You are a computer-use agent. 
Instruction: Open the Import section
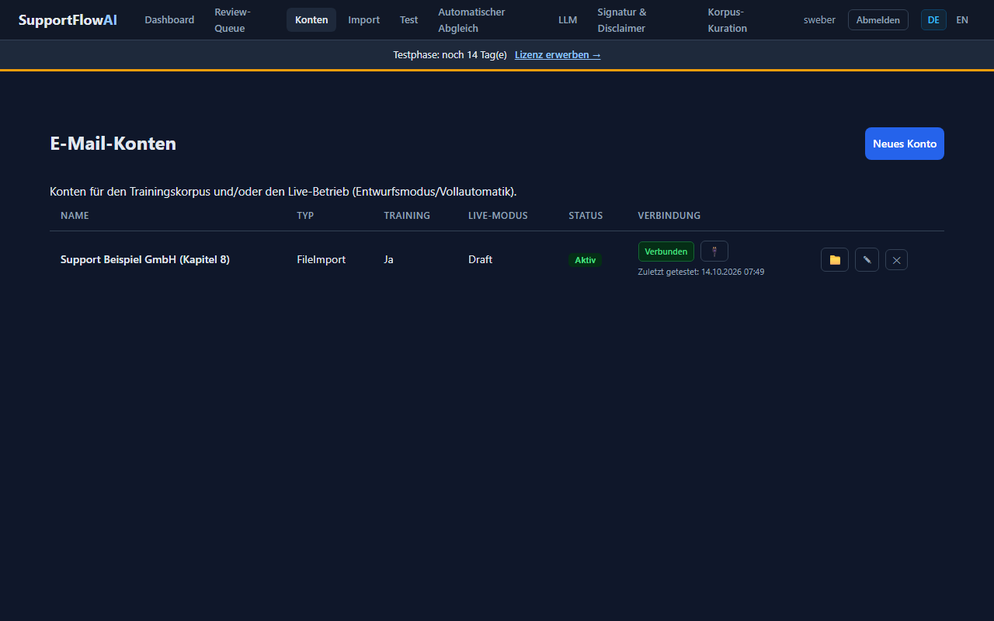coord(364,20)
